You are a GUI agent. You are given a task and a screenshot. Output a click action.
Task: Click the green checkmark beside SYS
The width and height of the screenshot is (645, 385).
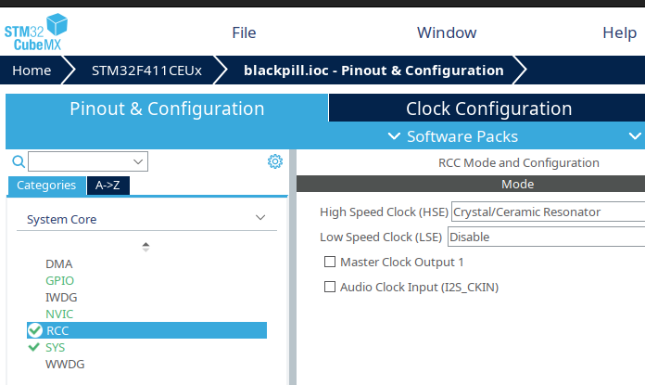point(35,347)
